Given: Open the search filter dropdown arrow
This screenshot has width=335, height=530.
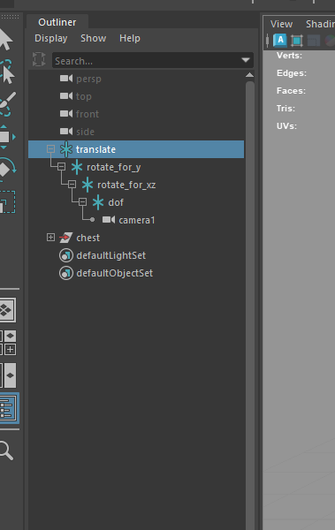Looking at the screenshot, I should point(246,60).
